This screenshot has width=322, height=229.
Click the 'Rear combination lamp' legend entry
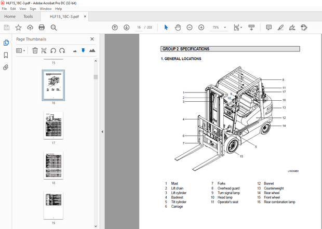pyautogui.click(x=279, y=202)
